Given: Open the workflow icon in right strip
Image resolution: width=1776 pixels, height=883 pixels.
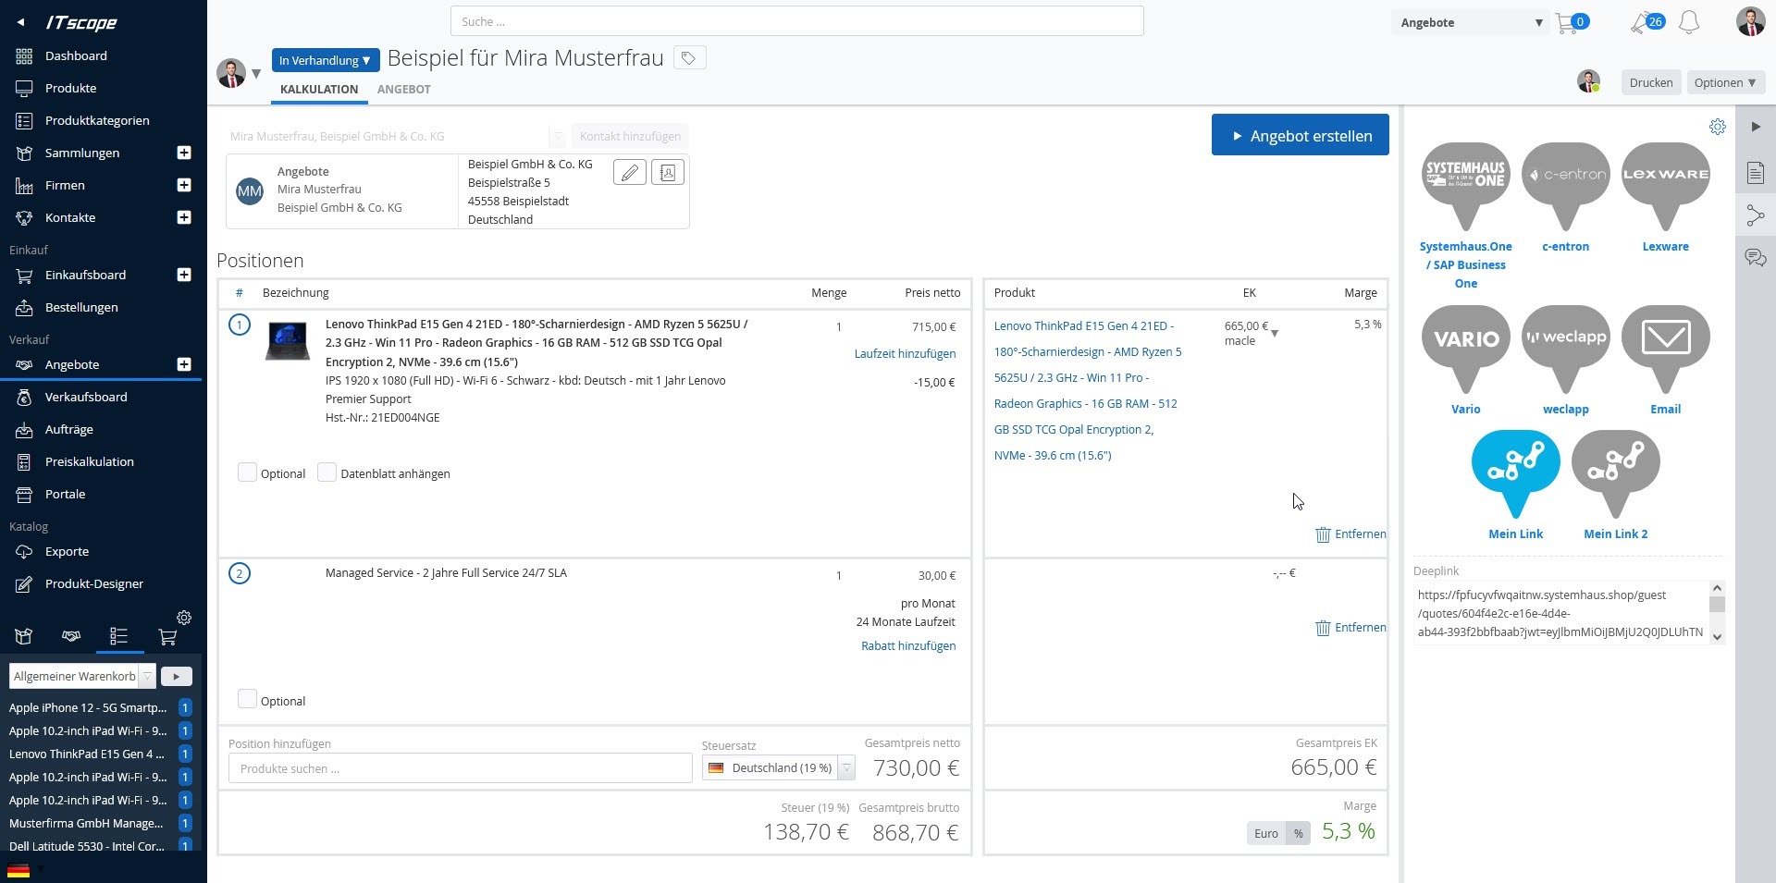Looking at the screenshot, I should click(1756, 215).
